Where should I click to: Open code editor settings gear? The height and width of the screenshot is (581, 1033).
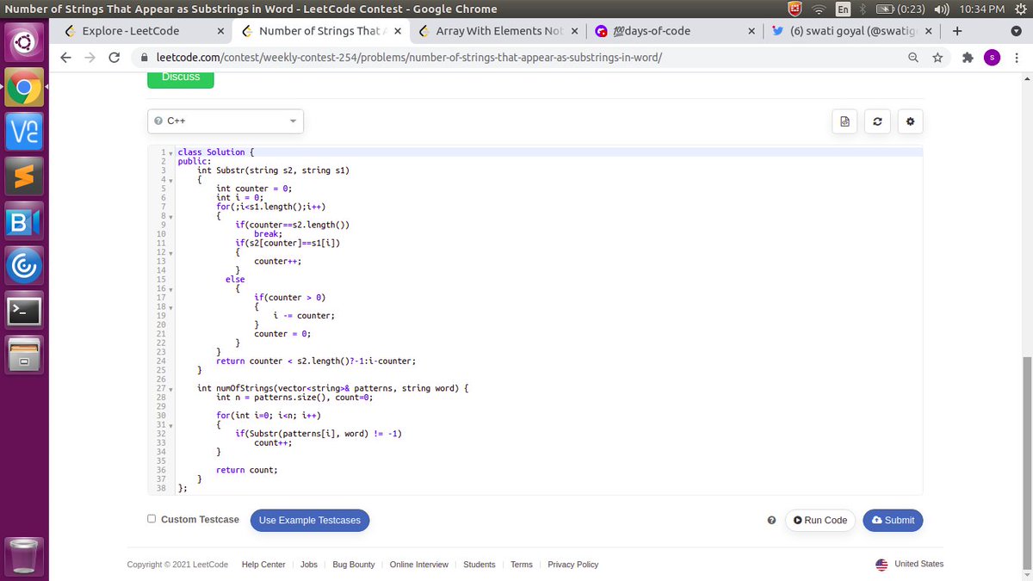click(909, 121)
